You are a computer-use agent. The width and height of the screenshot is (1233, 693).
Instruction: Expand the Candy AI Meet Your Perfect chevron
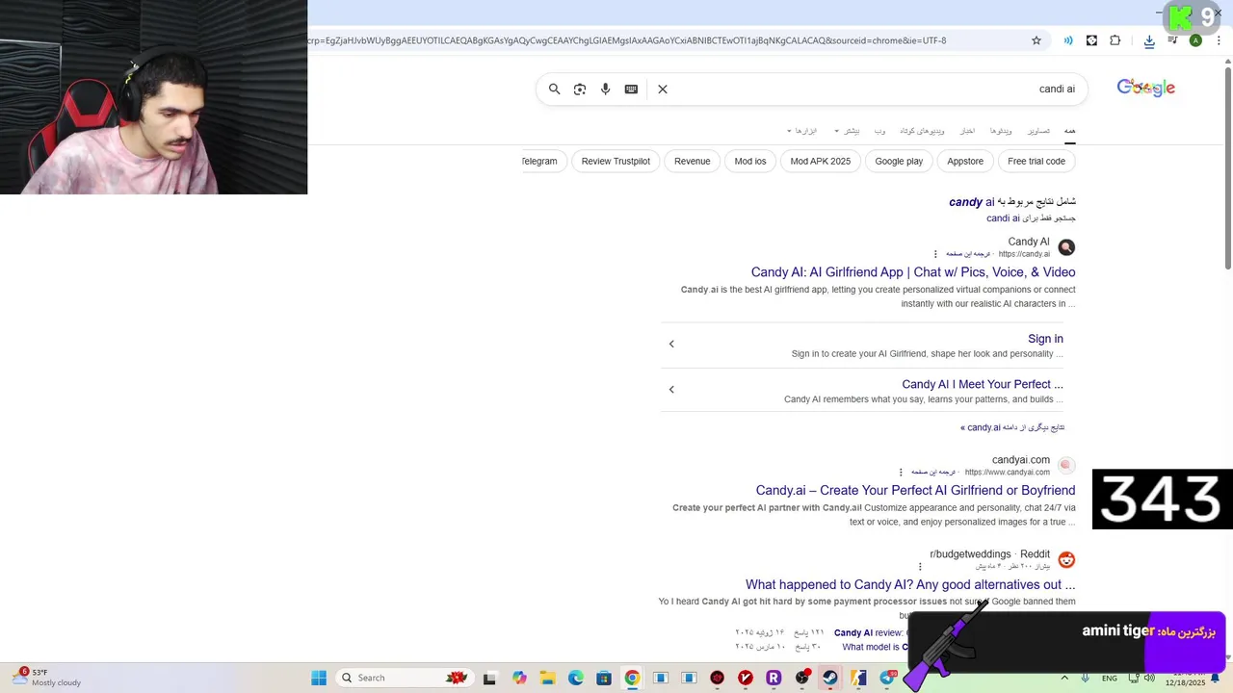pyautogui.click(x=671, y=389)
